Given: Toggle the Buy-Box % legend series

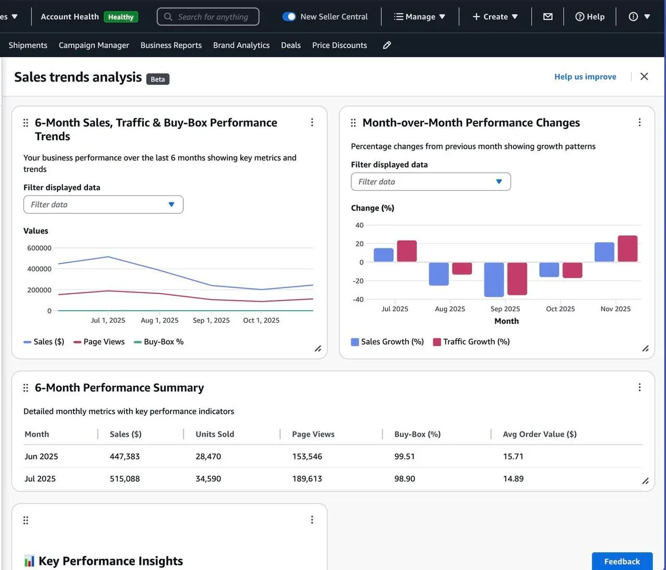Looking at the screenshot, I should (x=159, y=342).
